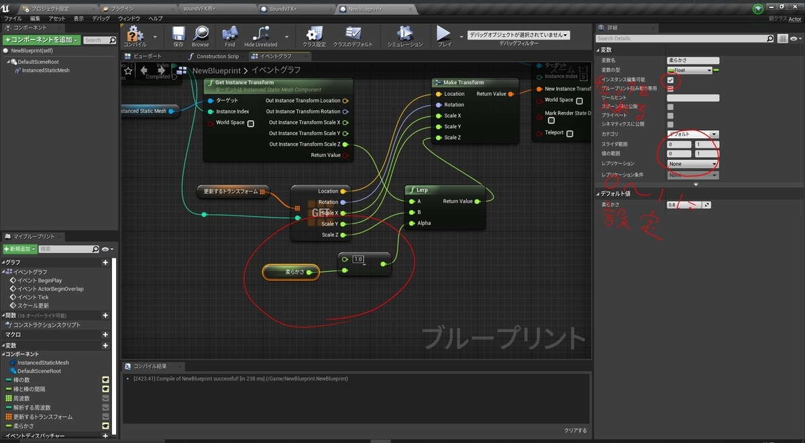
Task: Open the カテゴリ デフォルト dropdown
Action: [693, 134]
